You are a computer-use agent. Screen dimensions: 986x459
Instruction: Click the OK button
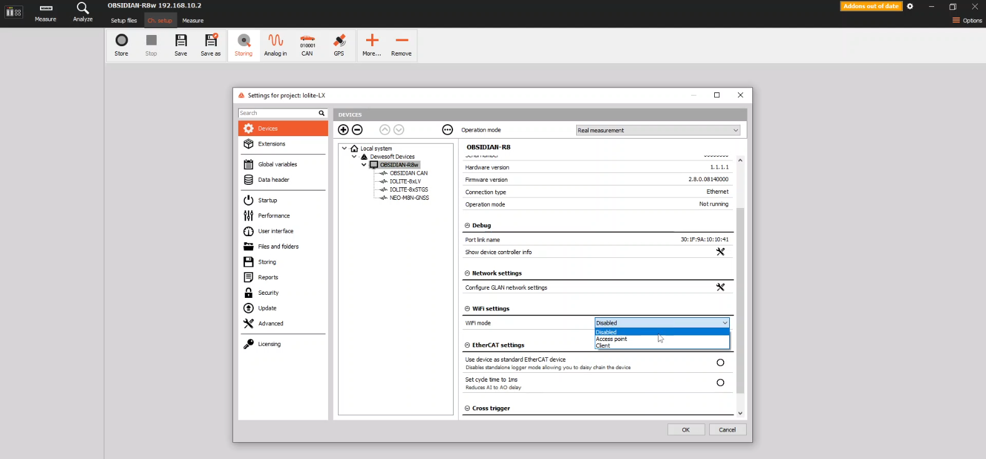[x=686, y=430]
